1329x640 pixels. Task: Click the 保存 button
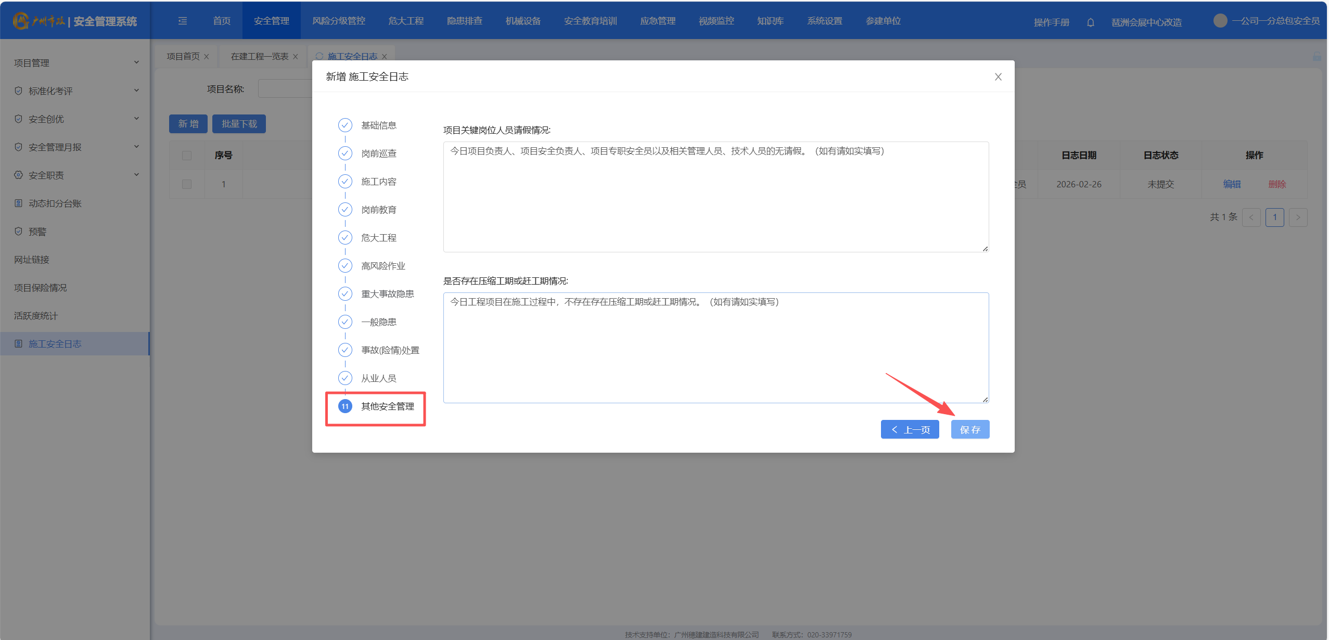969,430
